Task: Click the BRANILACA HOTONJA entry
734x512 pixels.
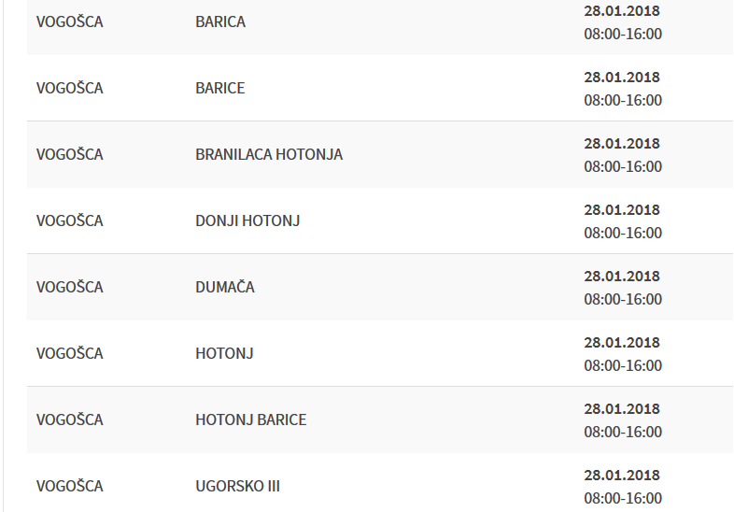Action: (x=269, y=154)
